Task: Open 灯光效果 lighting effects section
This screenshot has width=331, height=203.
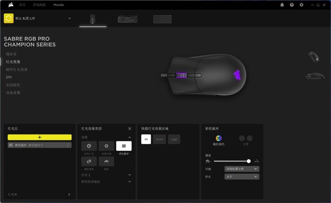Action: pyautogui.click(x=13, y=62)
